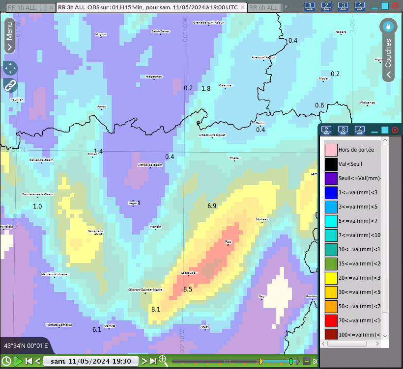This screenshot has width=403, height=369.
Task: Click the 8.5 rainfall value
Action: pyautogui.click(x=188, y=290)
